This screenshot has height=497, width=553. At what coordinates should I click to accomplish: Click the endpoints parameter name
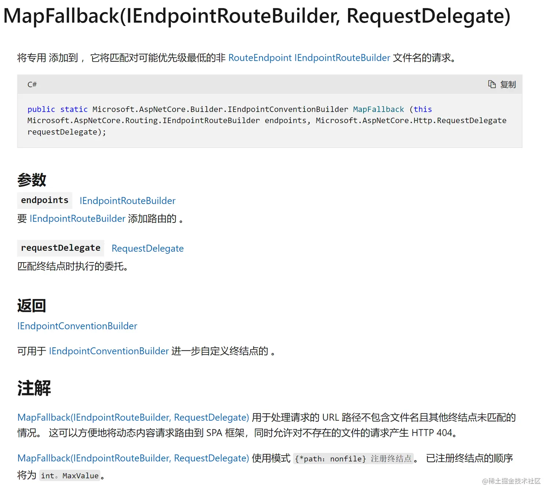[x=45, y=200]
